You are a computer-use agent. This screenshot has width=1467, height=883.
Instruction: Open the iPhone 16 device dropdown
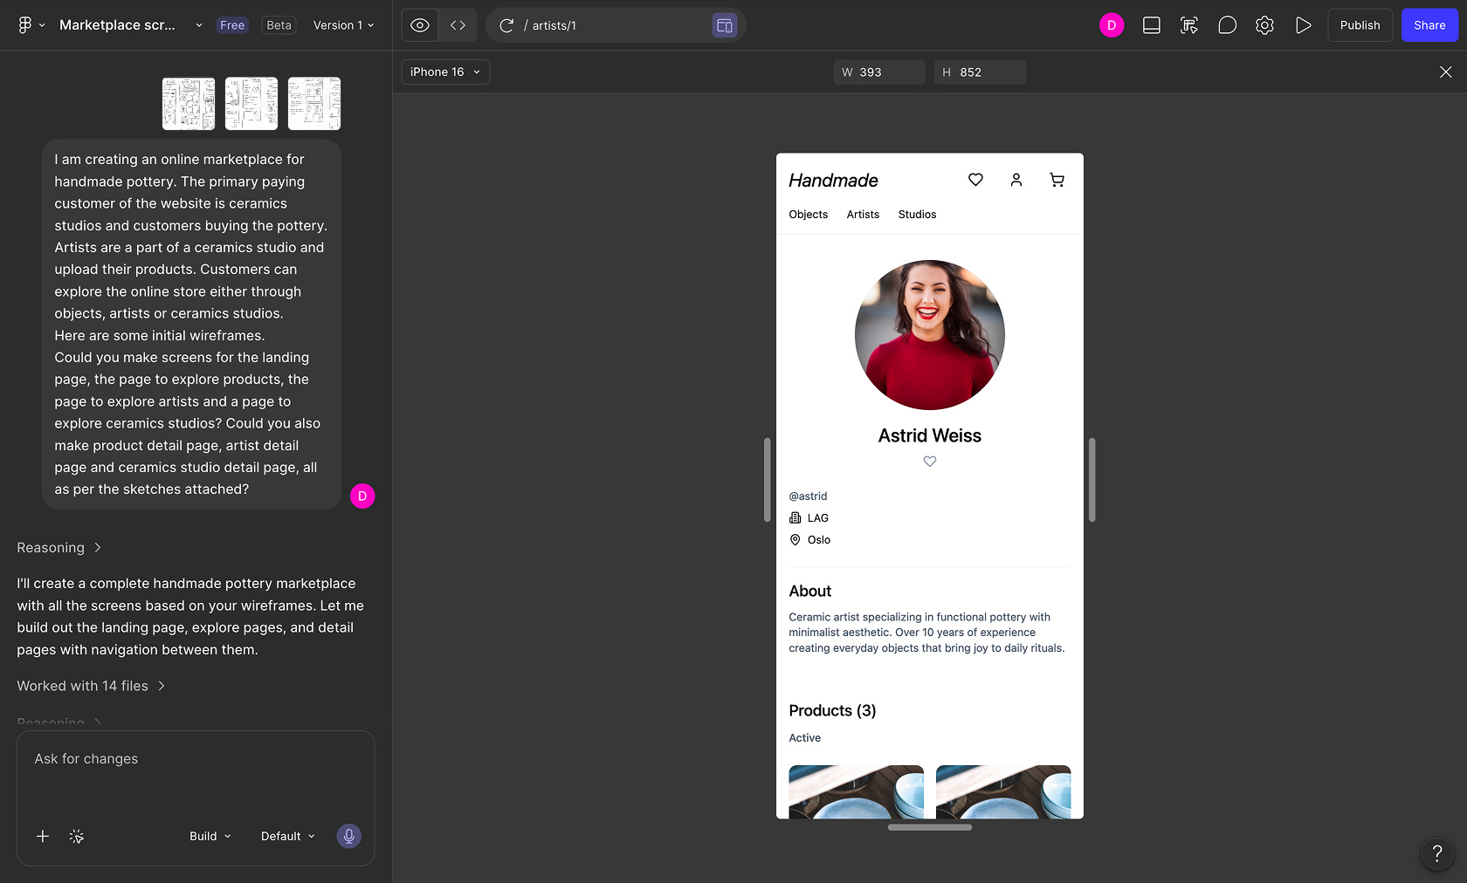(445, 72)
